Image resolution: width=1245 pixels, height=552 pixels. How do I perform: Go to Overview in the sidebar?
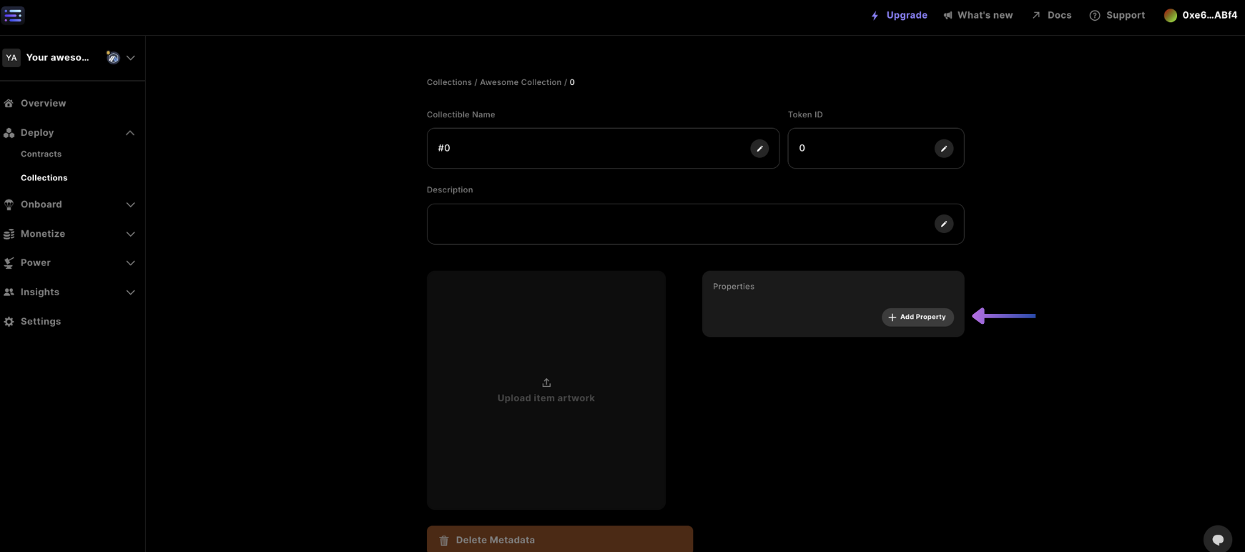(x=43, y=103)
